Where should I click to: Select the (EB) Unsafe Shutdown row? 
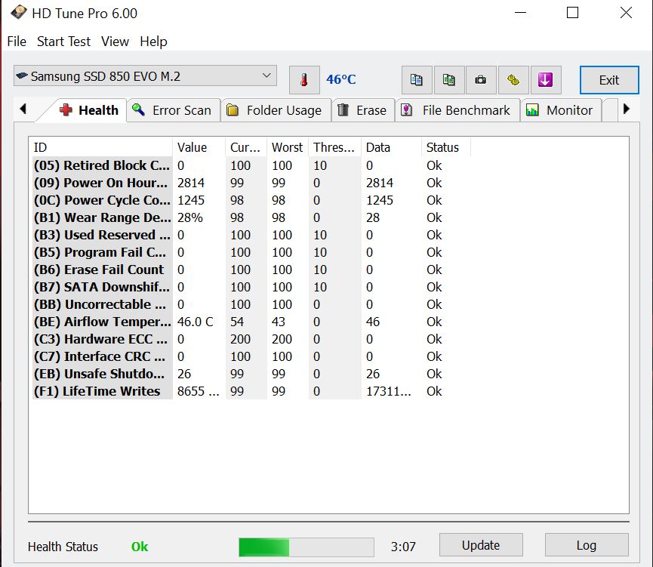[250, 374]
